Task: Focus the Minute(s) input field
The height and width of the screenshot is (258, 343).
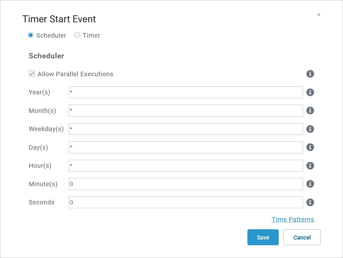Action: click(x=185, y=184)
